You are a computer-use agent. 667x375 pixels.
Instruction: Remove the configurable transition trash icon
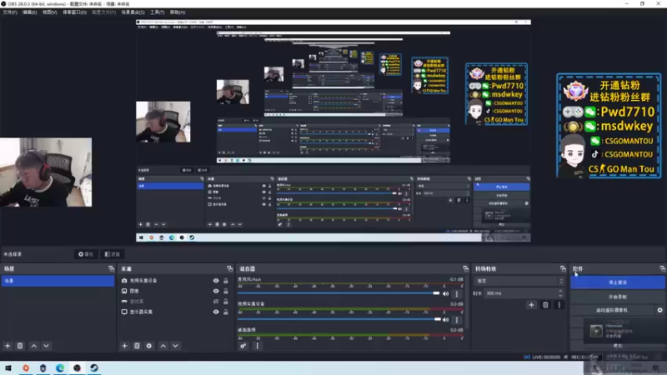[x=545, y=305]
